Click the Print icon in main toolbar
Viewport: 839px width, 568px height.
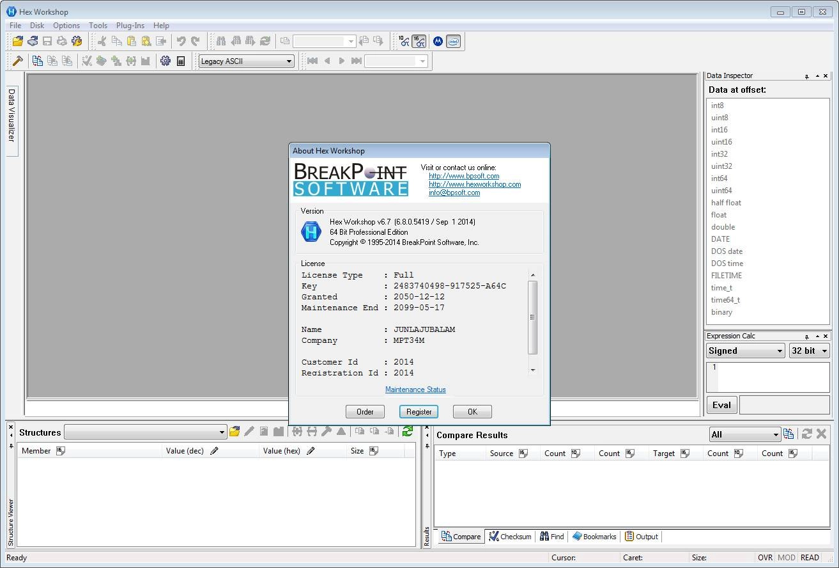point(62,41)
